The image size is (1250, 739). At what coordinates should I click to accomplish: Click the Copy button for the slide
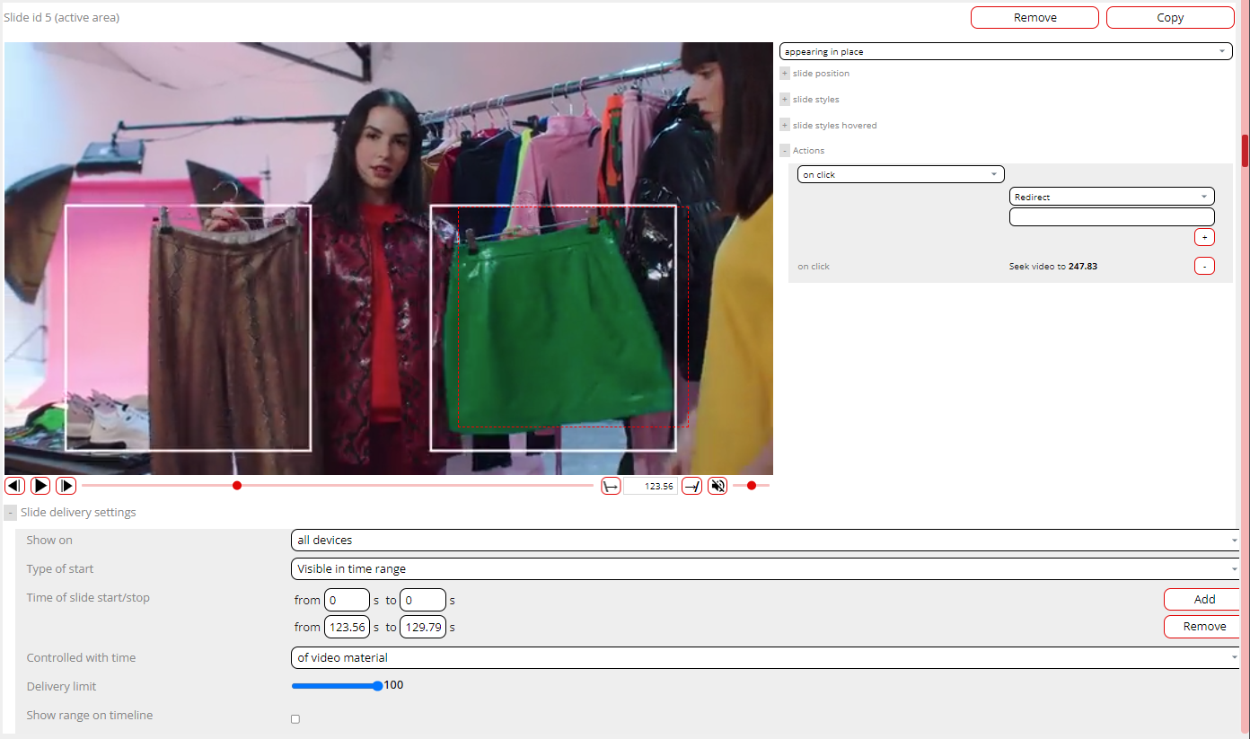point(1169,18)
